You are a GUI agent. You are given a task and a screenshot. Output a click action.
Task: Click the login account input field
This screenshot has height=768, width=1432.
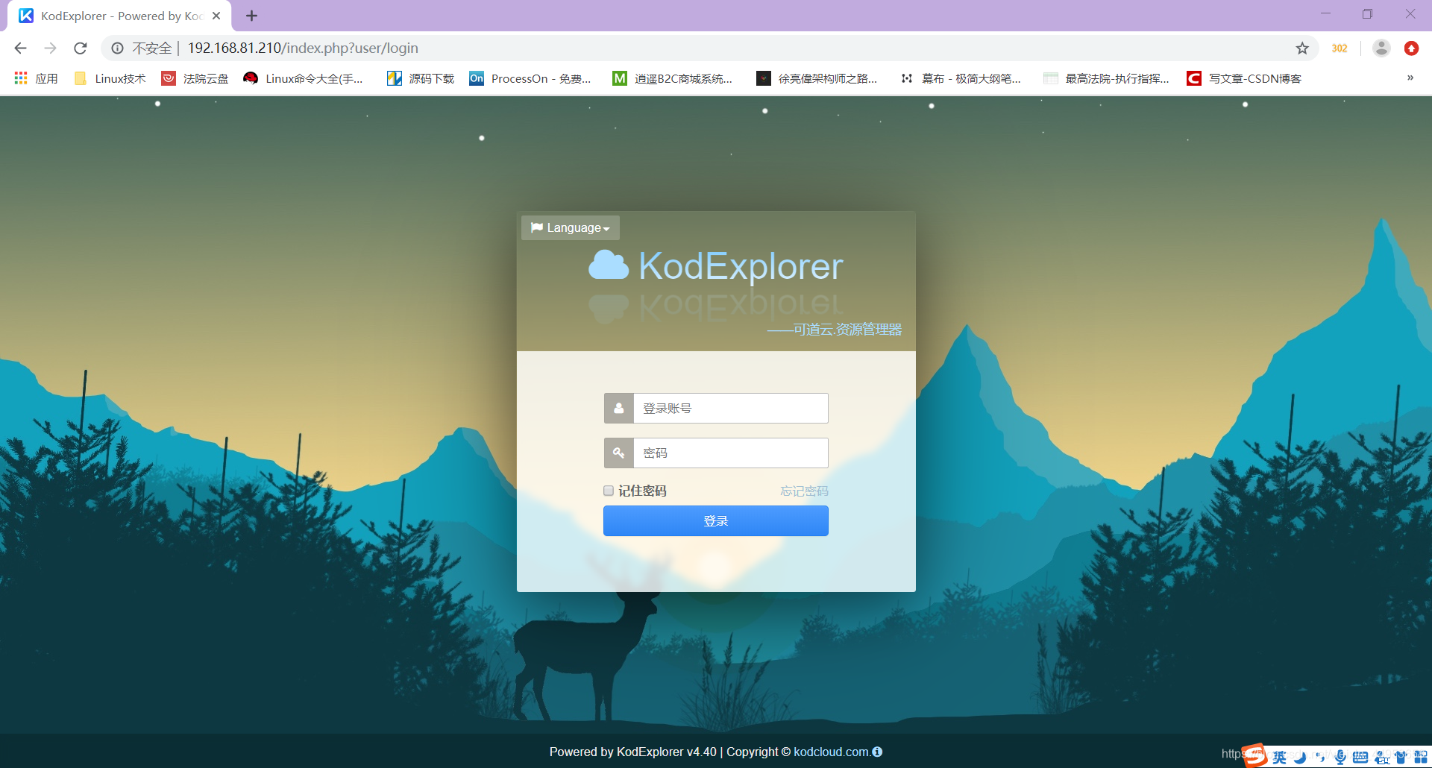click(730, 409)
